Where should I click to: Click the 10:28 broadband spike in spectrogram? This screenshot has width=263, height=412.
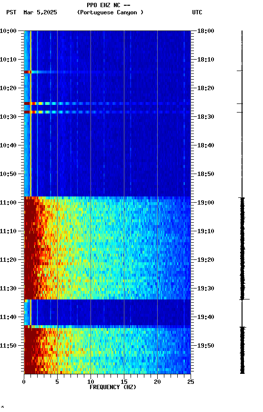[x=107, y=112]
